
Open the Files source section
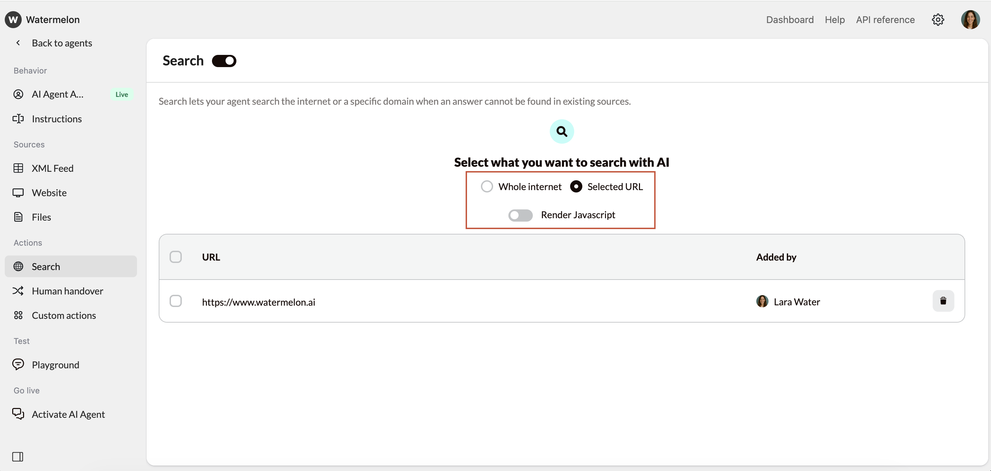(x=41, y=217)
